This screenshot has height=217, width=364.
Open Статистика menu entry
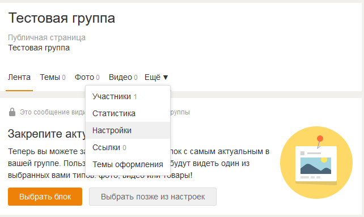click(x=128, y=113)
